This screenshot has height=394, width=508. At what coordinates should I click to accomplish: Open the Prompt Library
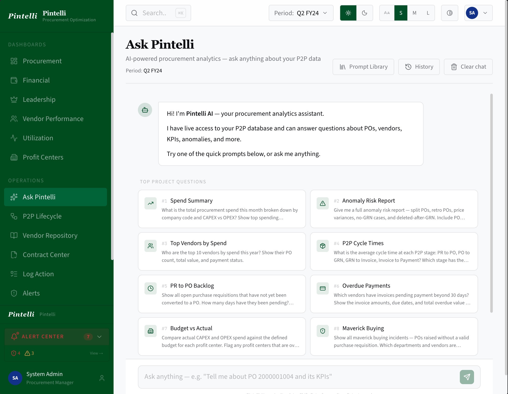363,67
